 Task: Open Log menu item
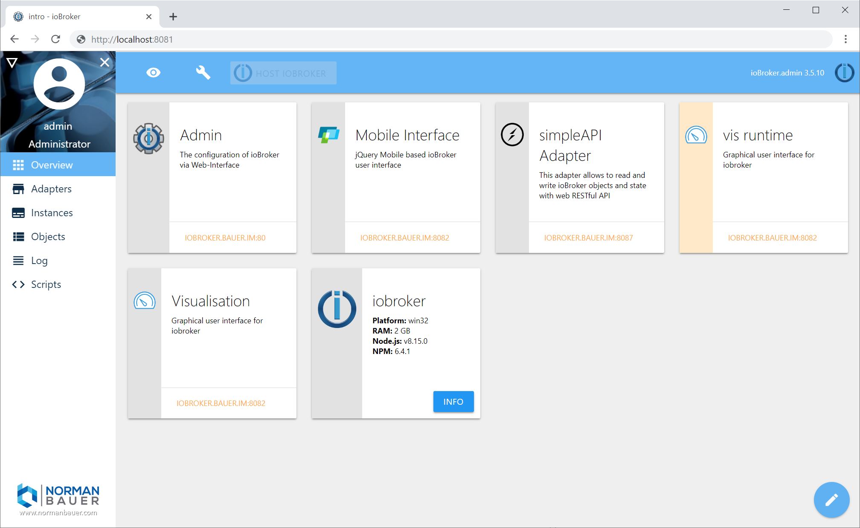pos(58,260)
